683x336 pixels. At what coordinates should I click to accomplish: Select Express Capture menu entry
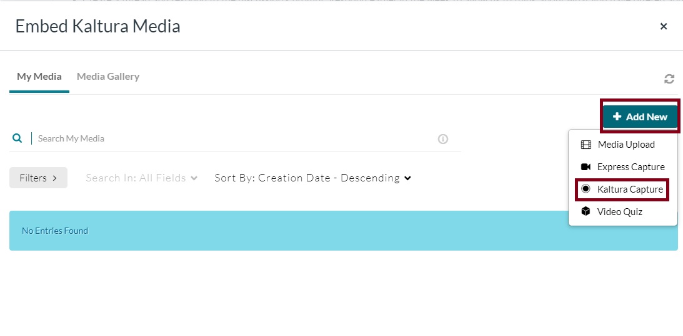pos(631,167)
